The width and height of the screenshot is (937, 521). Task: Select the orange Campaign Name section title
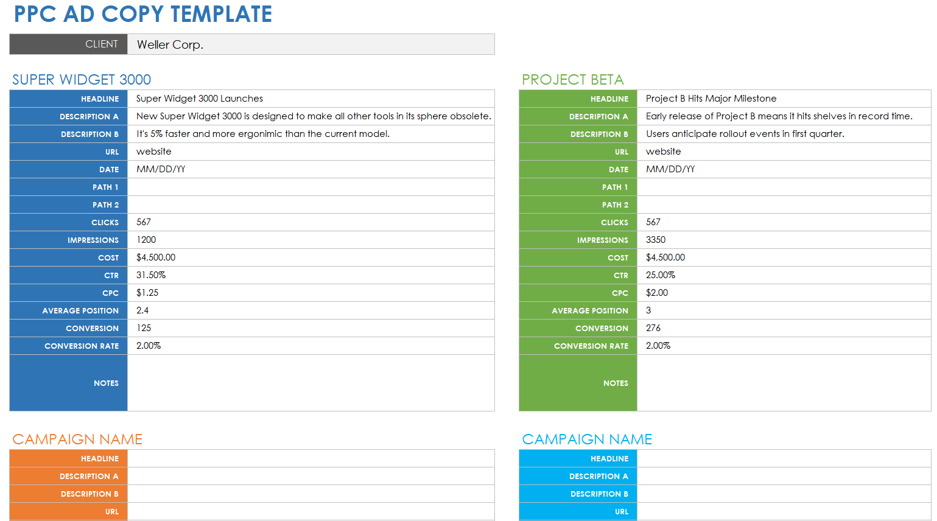pos(77,439)
